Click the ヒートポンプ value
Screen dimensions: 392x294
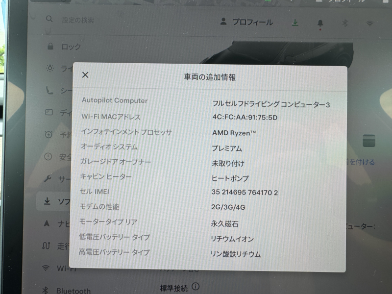pyautogui.click(x=230, y=178)
